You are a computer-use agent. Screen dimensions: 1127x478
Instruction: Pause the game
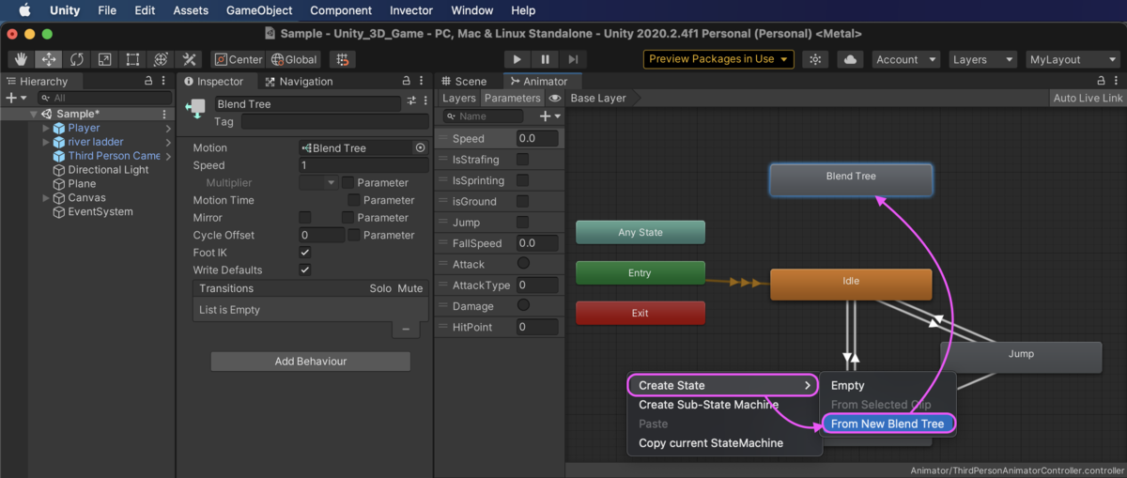tap(545, 59)
